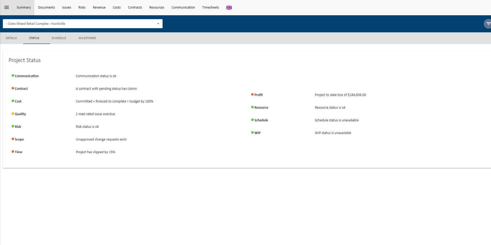Click the red Contract status indicator dot

point(13,88)
